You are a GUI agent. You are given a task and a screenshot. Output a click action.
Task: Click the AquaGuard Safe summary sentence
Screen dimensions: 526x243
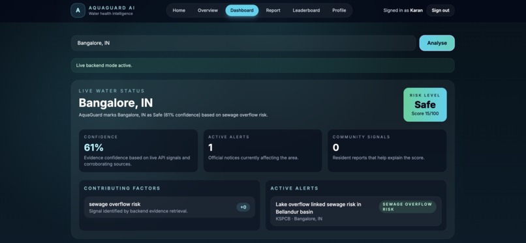[173, 115]
